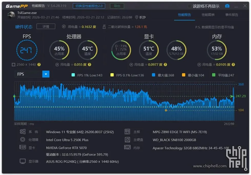
Task: Click the text MPG Z890 EDGE TI WIFI
Action: [x=180, y=132]
